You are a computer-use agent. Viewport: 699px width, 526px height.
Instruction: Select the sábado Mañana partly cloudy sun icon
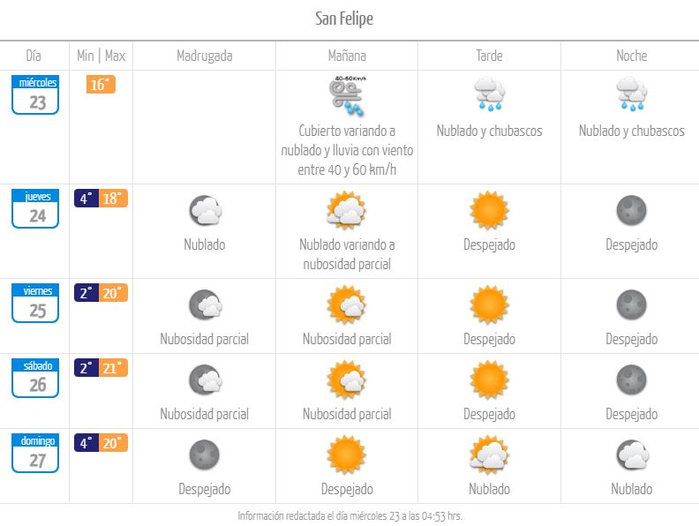pyautogui.click(x=347, y=379)
